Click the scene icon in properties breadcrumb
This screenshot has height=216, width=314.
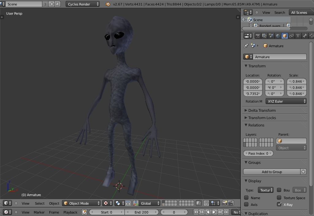tap(253, 46)
